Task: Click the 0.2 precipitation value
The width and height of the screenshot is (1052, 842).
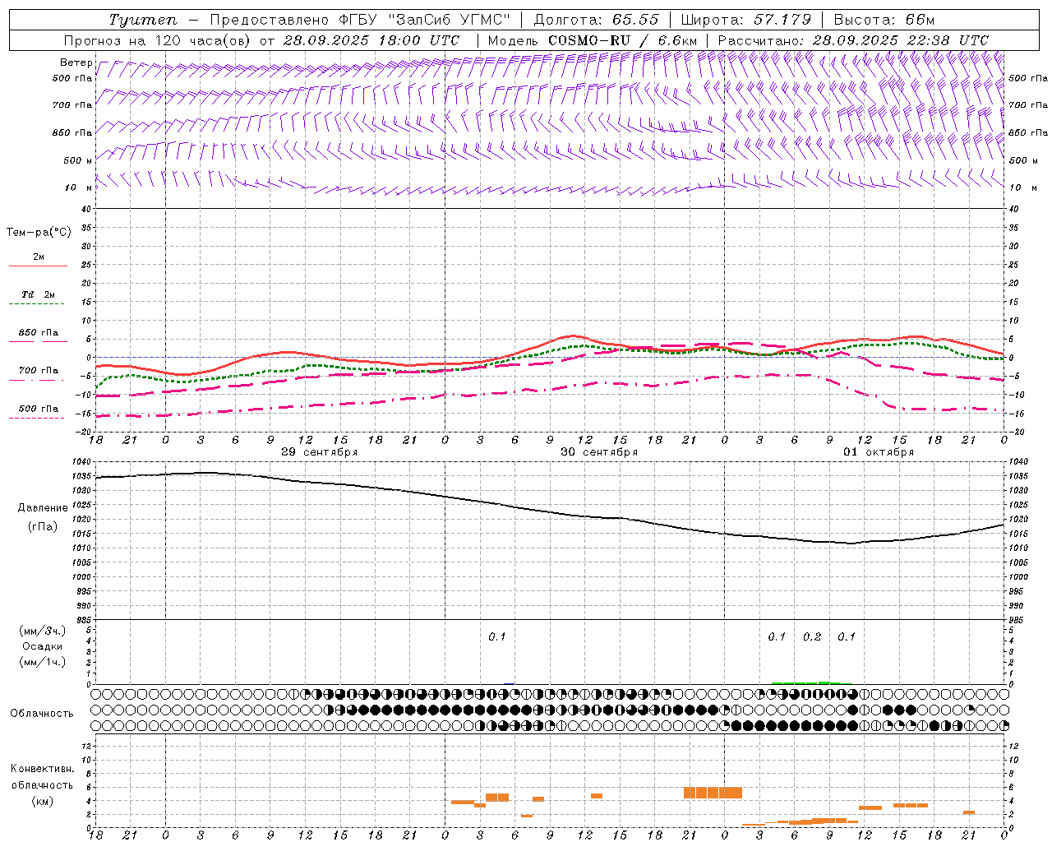Action: pyautogui.click(x=812, y=637)
